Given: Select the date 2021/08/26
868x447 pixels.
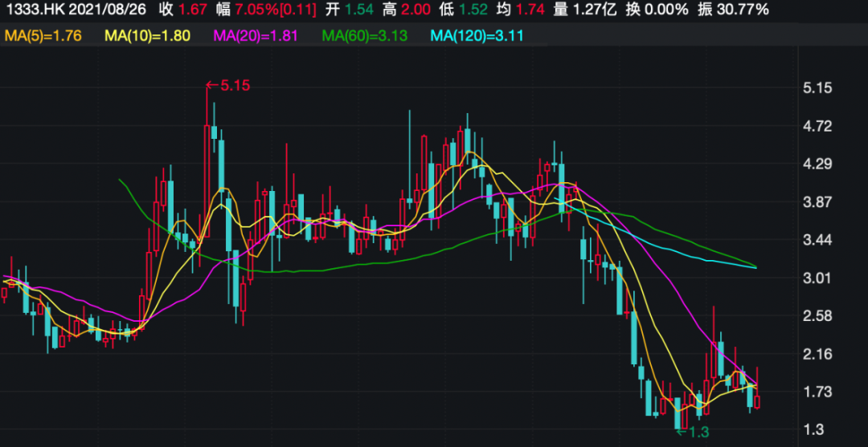Looking at the screenshot, I should tap(108, 10).
